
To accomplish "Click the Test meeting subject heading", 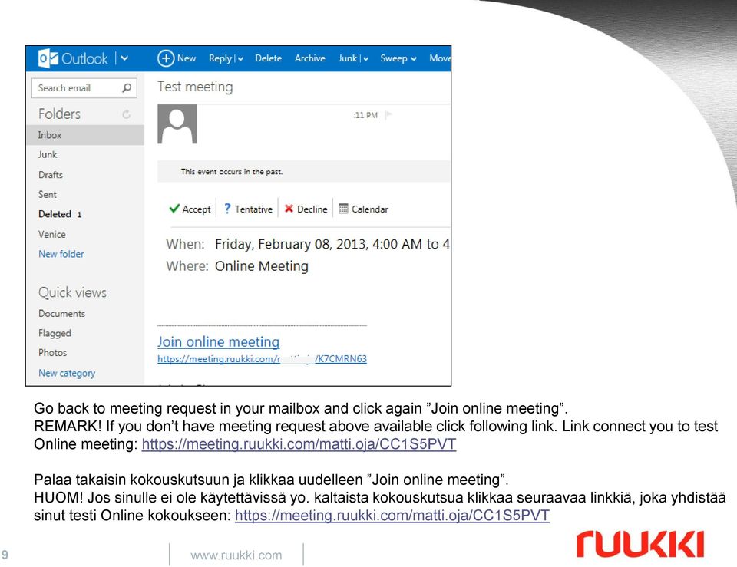I will [x=195, y=87].
